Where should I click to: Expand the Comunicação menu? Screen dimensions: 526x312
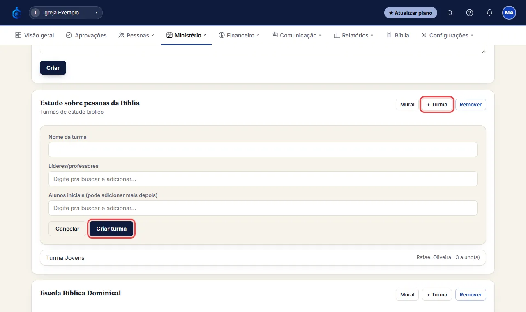[x=296, y=35]
